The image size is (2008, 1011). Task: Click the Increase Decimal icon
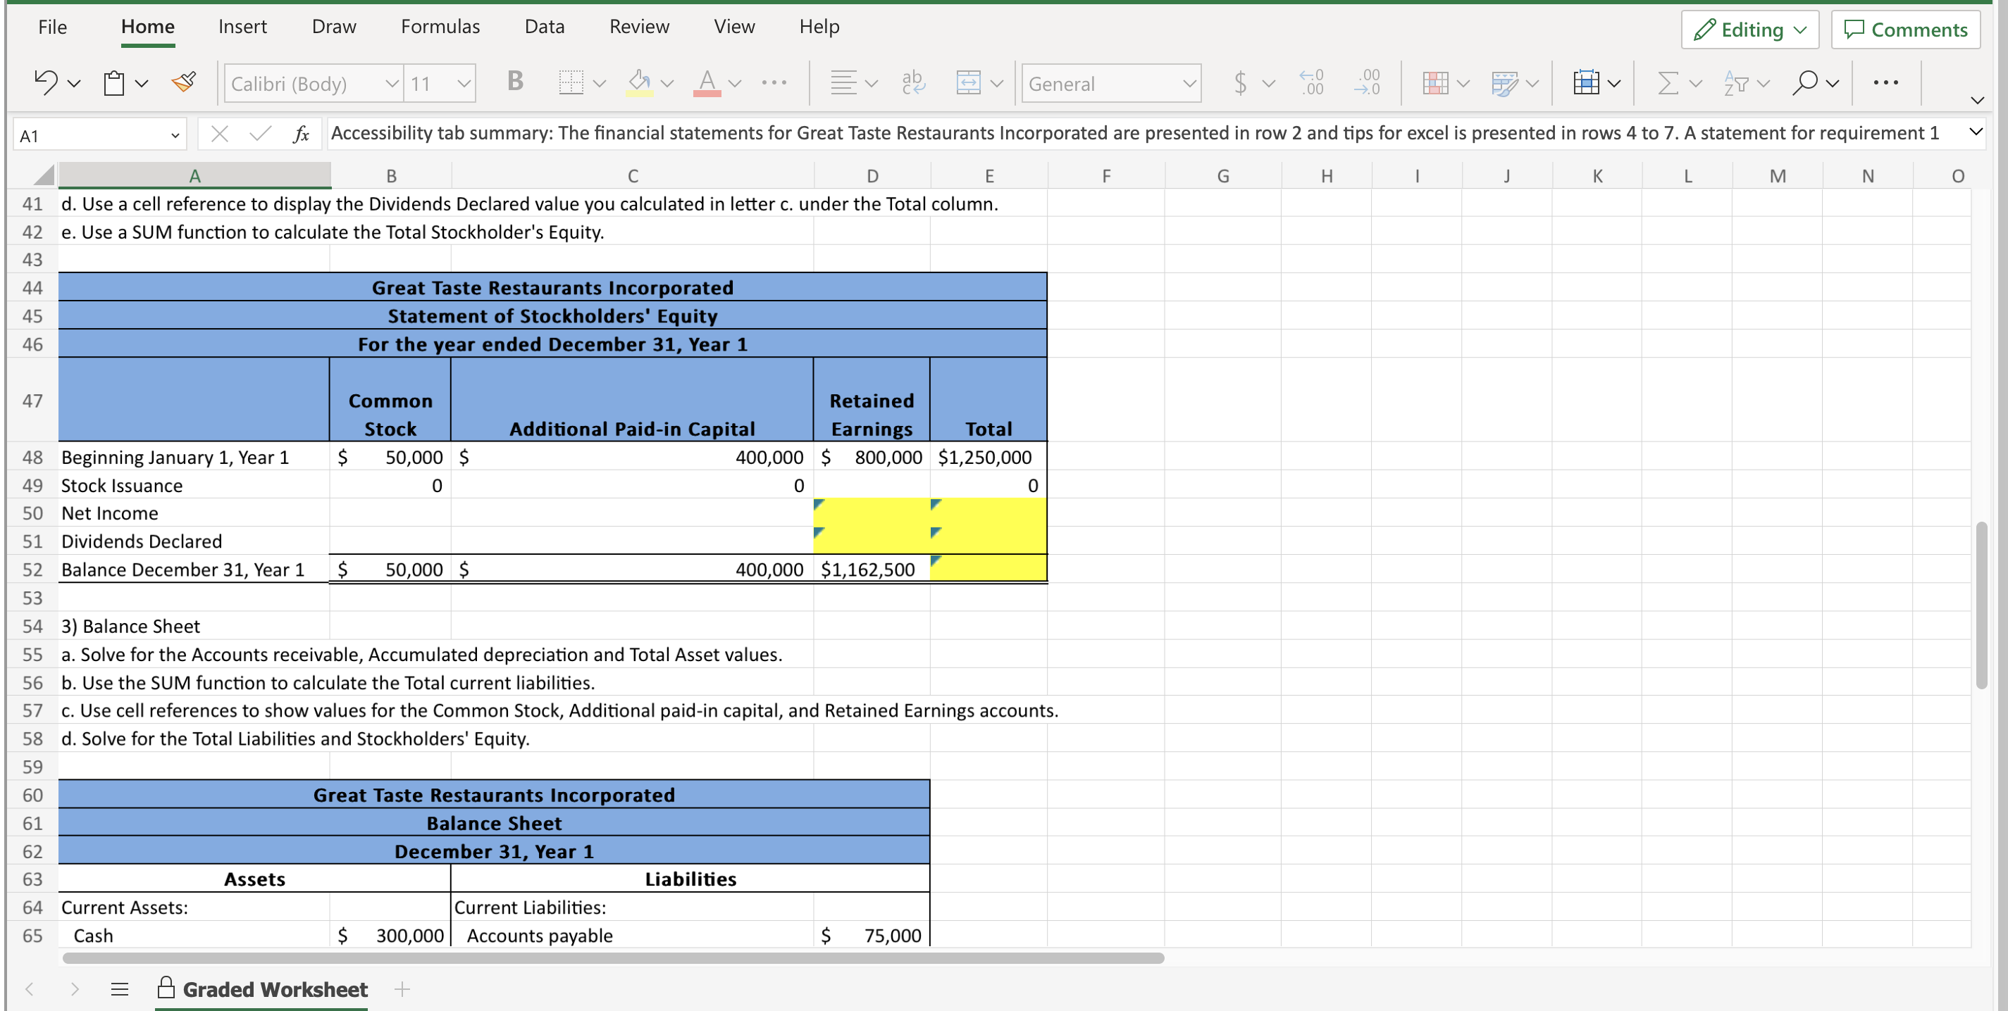(x=1310, y=82)
